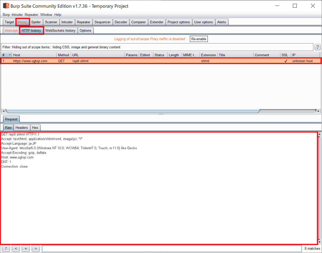Viewport: 322px width, 253px height.
Task: Open the Help menu
Action: (58, 15)
